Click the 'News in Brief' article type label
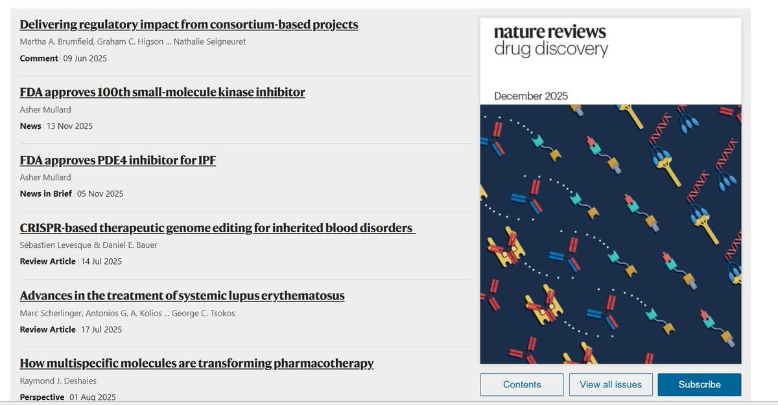 (45, 193)
